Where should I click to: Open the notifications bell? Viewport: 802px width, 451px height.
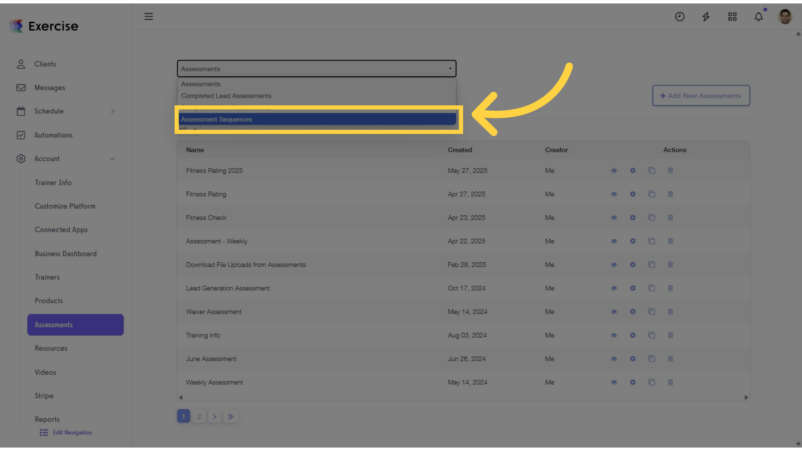tap(759, 17)
